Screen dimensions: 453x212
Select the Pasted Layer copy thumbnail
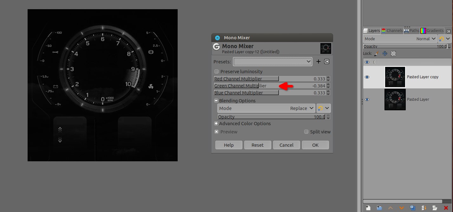395,77
